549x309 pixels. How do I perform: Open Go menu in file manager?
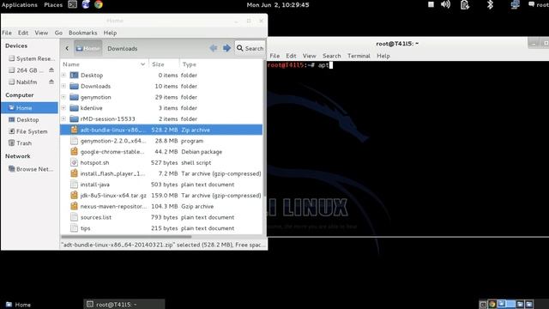click(58, 33)
